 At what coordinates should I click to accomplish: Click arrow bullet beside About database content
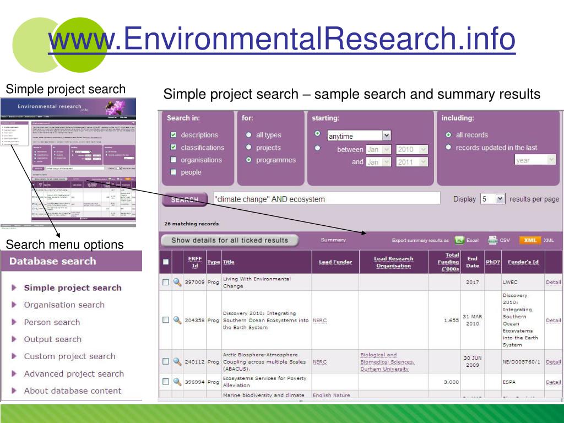click(x=14, y=391)
